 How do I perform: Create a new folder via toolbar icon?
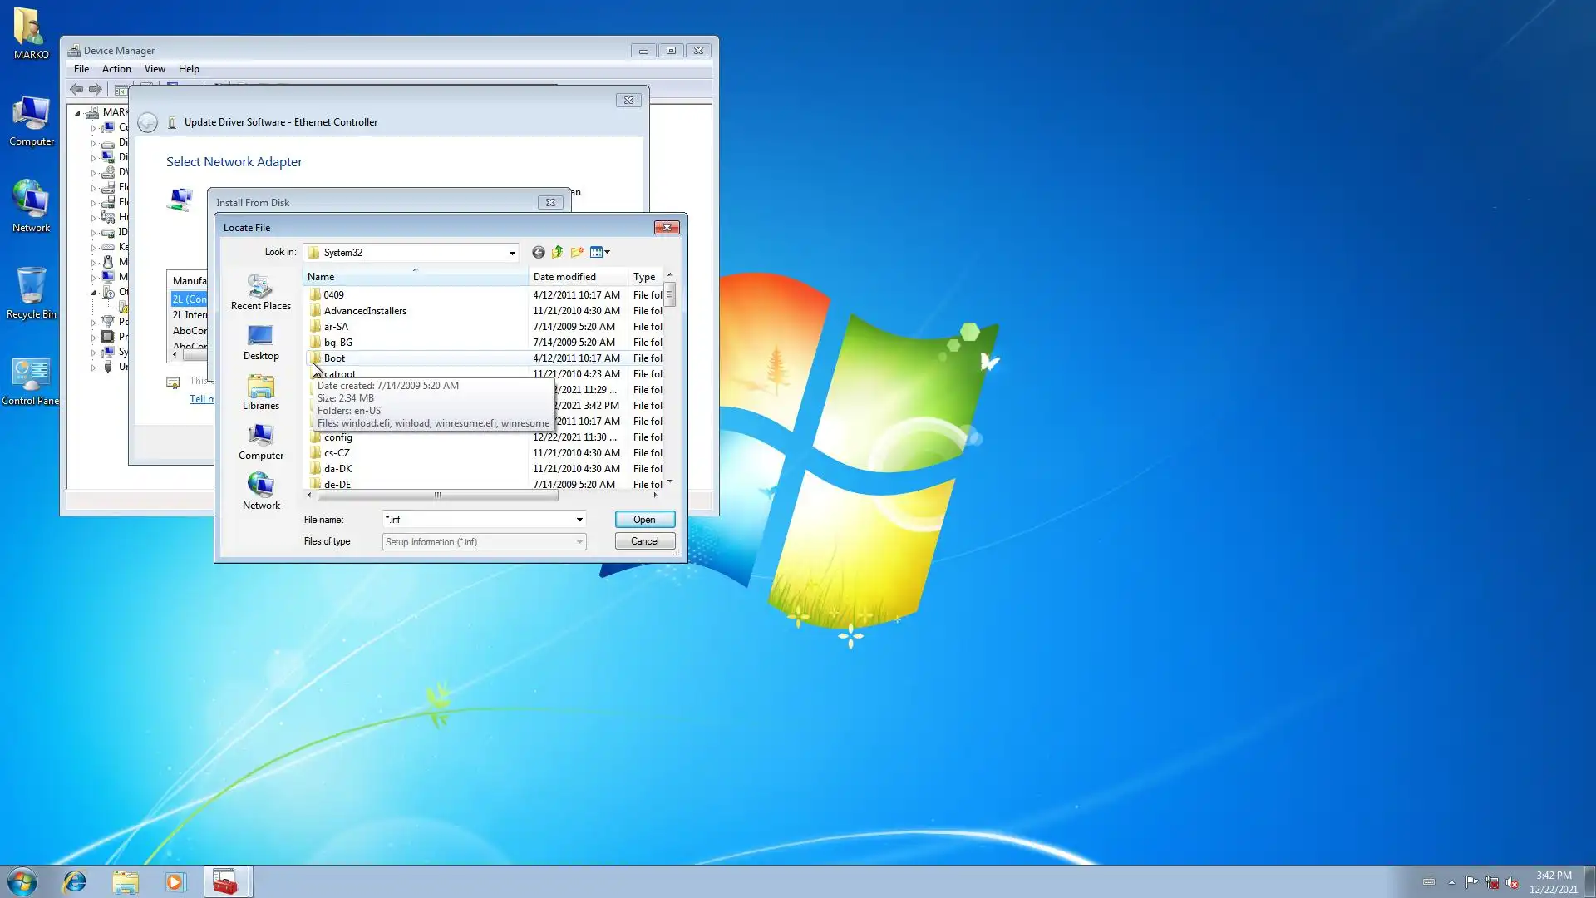tap(577, 252)
